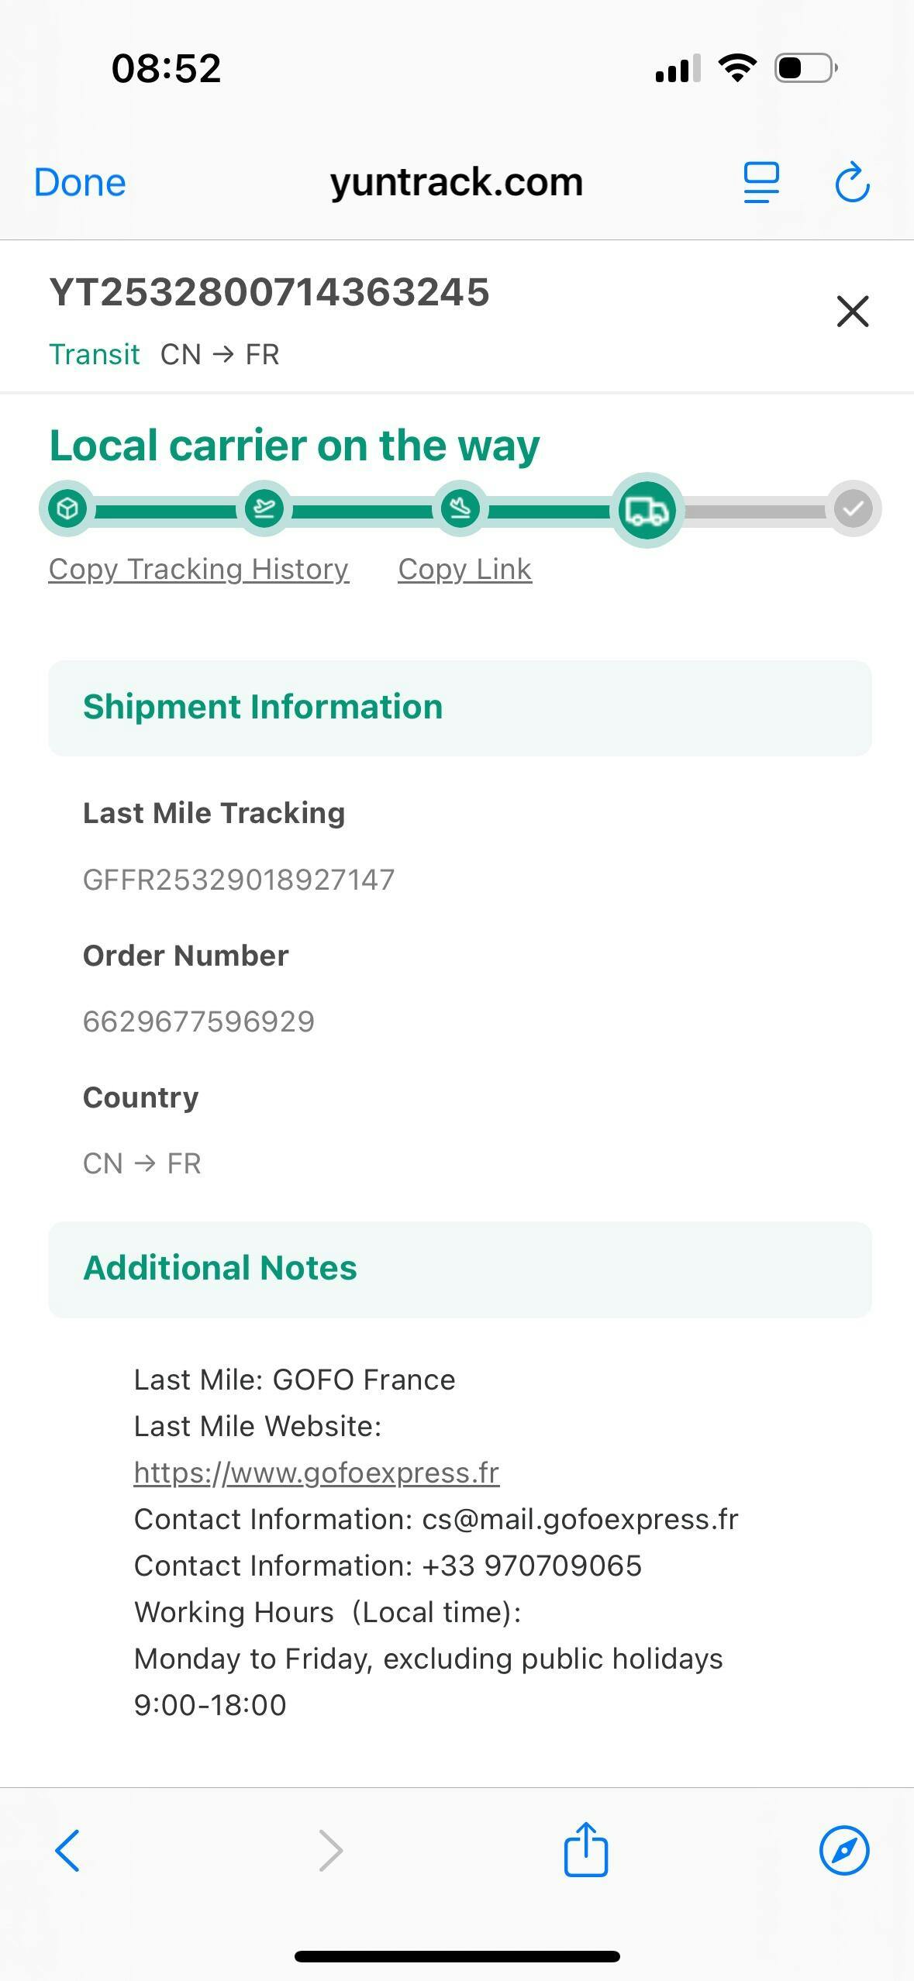The height and width of the screenshot is (1981, 914).
Task: Tap the delivered checkmark step icon
Action: 853,509
